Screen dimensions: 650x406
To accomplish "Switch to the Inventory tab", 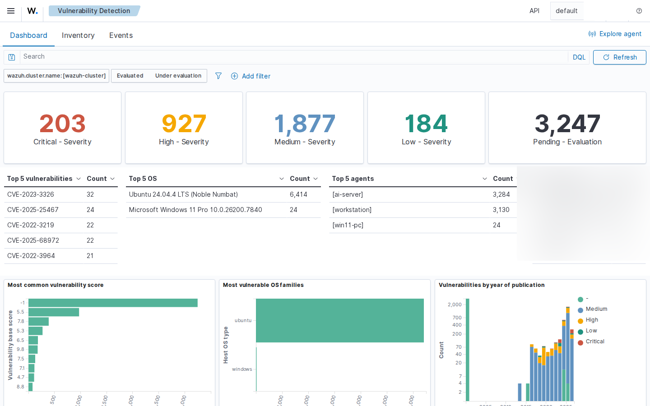I will [x=78, y=35].
